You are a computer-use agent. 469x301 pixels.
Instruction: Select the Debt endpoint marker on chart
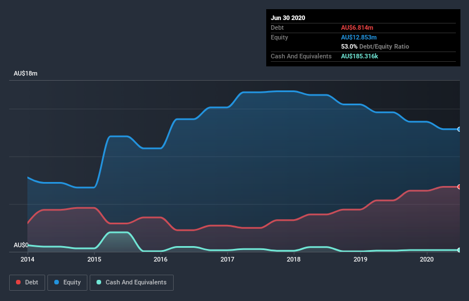coord(459,187)
